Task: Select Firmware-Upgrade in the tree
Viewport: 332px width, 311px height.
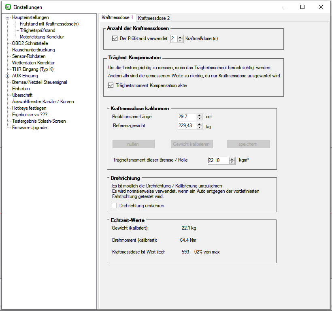Action: (x=30, y=128)
